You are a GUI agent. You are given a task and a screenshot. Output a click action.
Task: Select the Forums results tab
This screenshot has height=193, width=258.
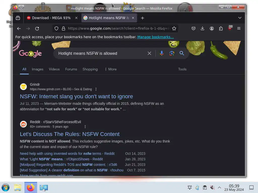pyautogui.click(x=71, y=69)
